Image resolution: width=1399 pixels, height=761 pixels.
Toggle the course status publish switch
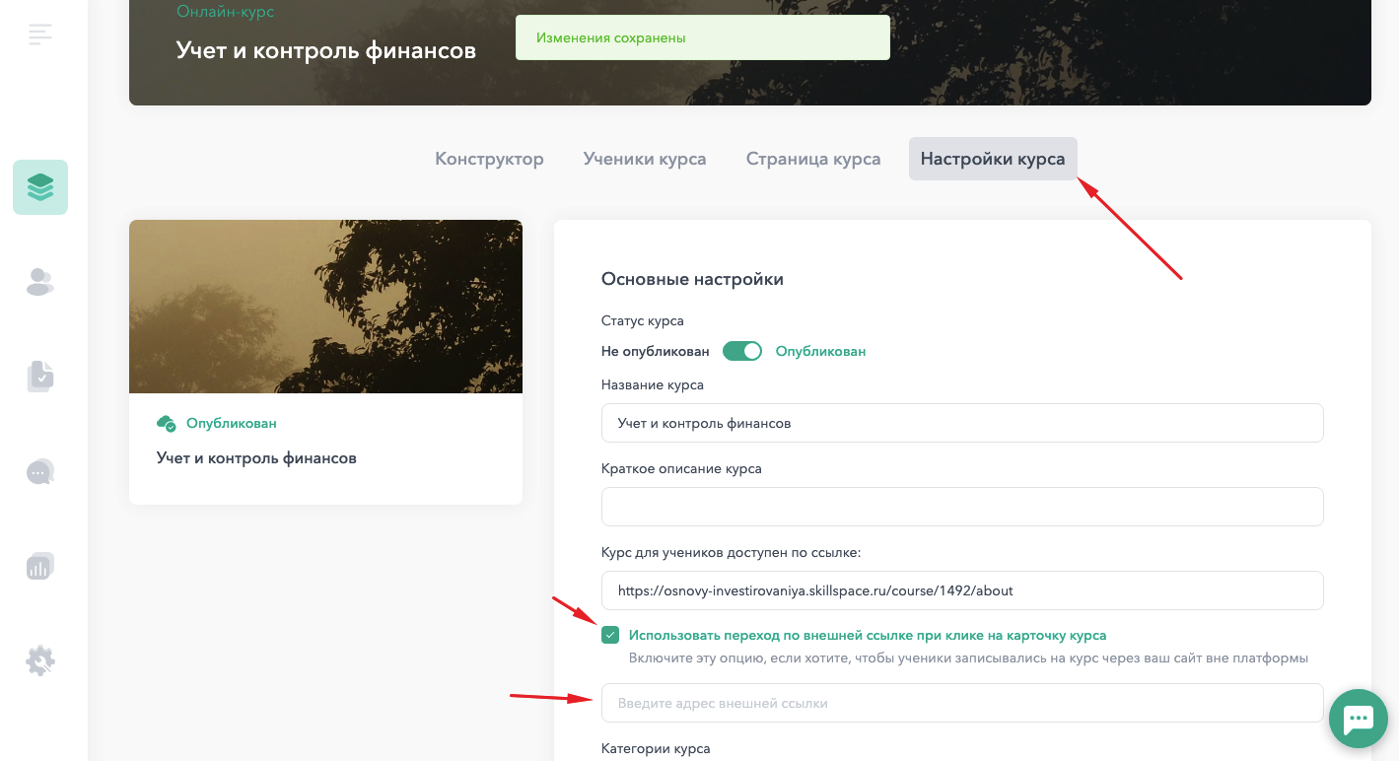[x=742, y=351]
